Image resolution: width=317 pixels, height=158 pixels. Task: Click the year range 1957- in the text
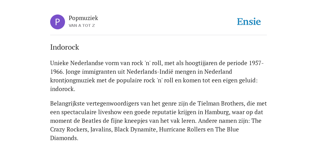point(256,63)
